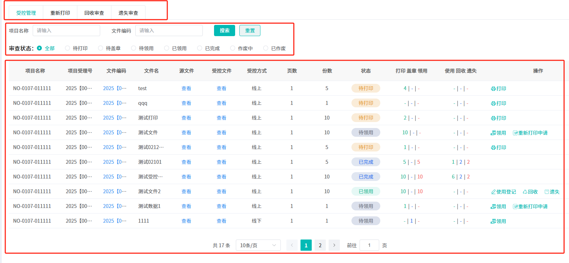Choose the 待盖章 status radio
The height and width of the screenshot is (263, 569).
tap(109, 48)
